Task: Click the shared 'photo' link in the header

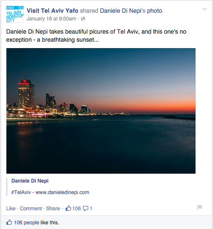Action: tap(155, 11)
